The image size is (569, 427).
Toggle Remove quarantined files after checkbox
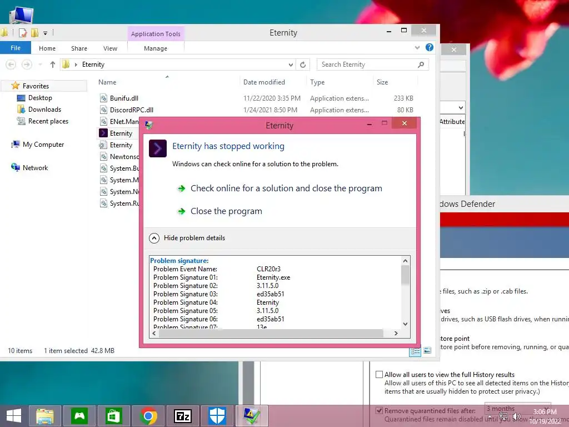click(x=379, y=411)
